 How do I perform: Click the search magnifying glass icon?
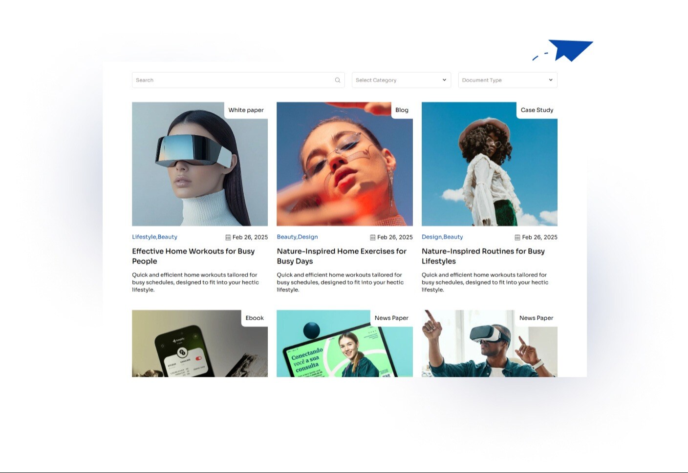coord(337,80)
